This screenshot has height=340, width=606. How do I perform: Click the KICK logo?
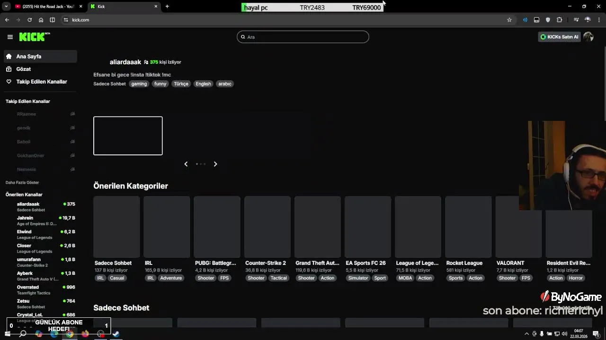click(35, 37)
